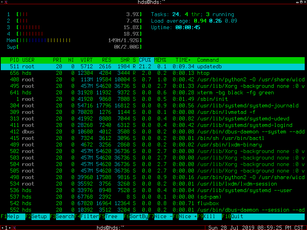The image size is (307, 230).
Task: Click the Swp usage meter
Action: 74,47
